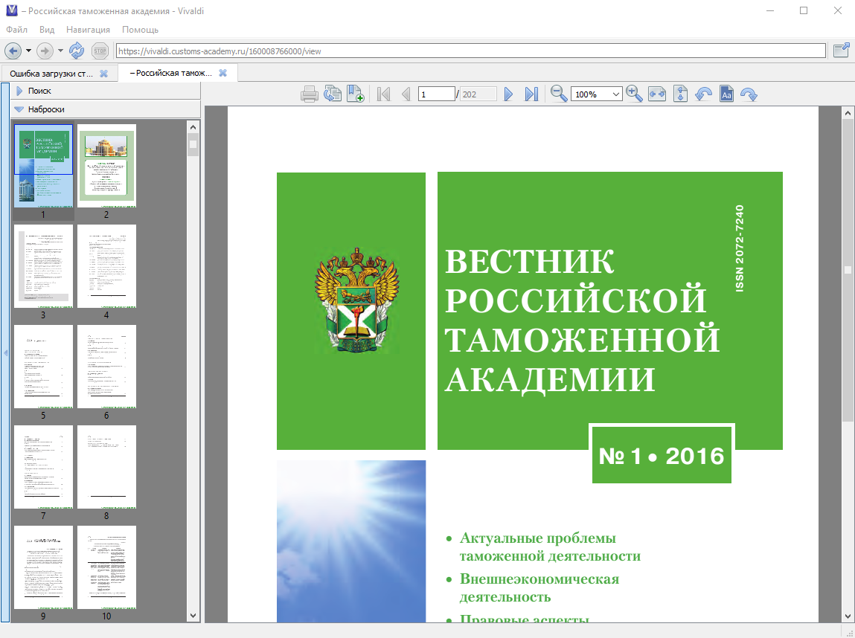The image size is (855, 638).
Task: Click the document scroll-down arrow
Action: [848, 616]
